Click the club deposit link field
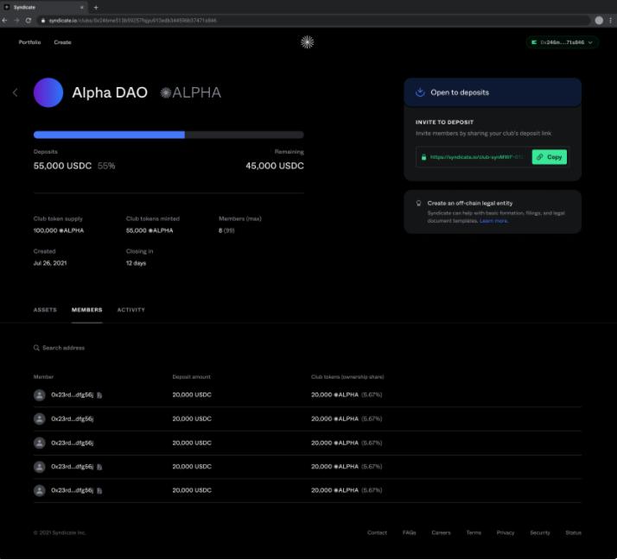This screenshot has width=617, height=560. [474, 157]
